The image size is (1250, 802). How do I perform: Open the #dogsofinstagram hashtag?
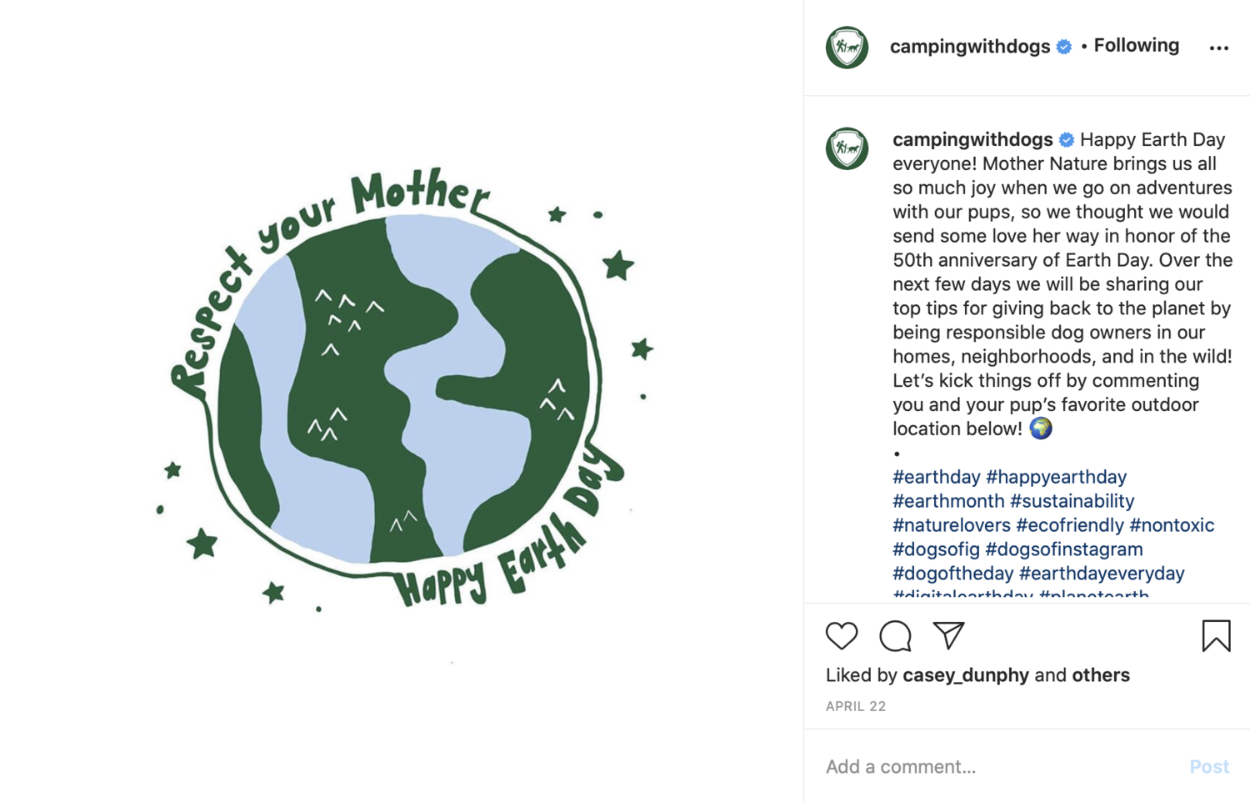click(x=1063, y=549)
